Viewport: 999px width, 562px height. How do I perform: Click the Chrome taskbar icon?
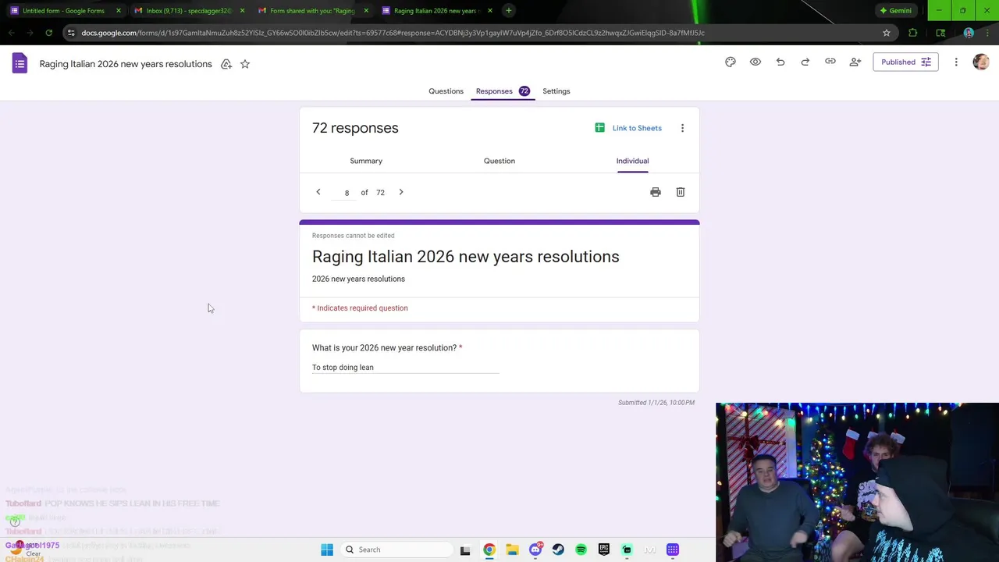(489, 550)
